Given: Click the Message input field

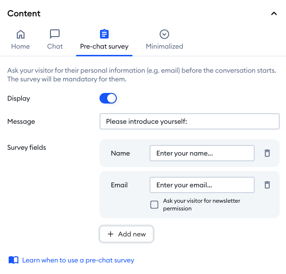Looking at the screenshot, I should [189, 121].
